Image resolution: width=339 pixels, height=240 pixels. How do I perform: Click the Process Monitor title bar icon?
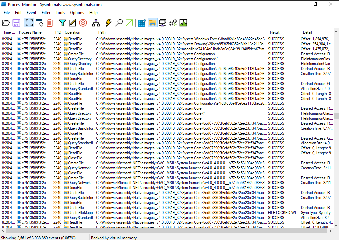point(4,4)
